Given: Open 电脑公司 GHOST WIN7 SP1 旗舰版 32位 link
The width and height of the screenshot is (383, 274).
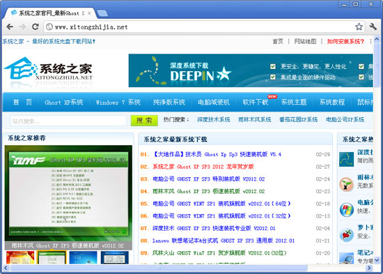Looking at the screenshot, I should coord(221,216).
